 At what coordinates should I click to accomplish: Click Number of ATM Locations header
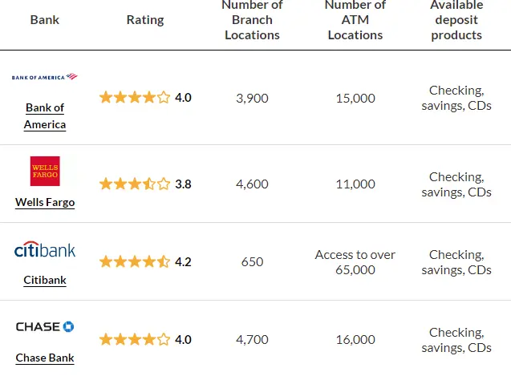tap(355, 20)
